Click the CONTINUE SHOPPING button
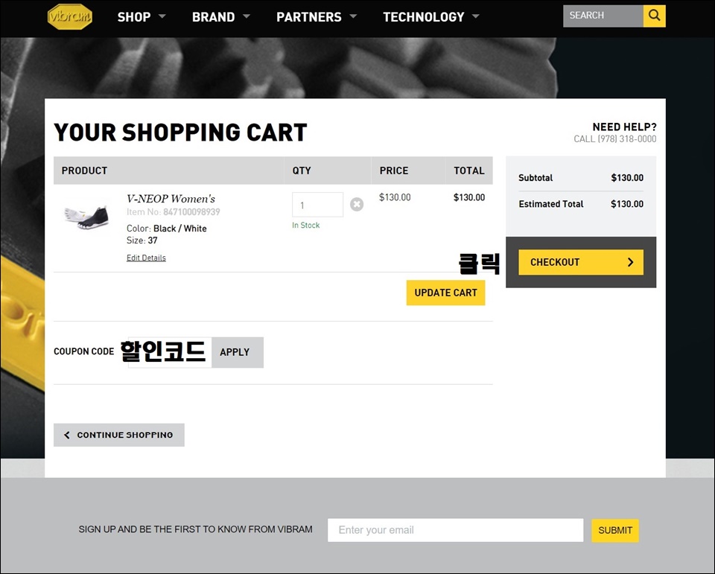Screen dimensions: 715x574 [119, 435]
